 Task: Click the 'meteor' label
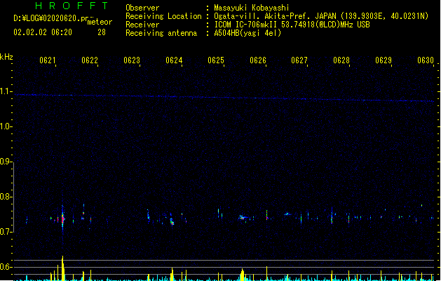100,22
